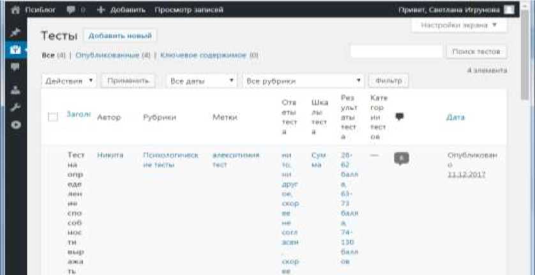
Task: Click the circular play icon in sidebar
Action: pyautogui.click(x=15, y=125)
